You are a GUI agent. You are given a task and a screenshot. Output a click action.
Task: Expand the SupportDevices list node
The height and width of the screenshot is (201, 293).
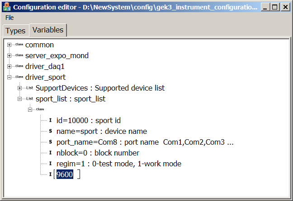[x=19, y=88]
